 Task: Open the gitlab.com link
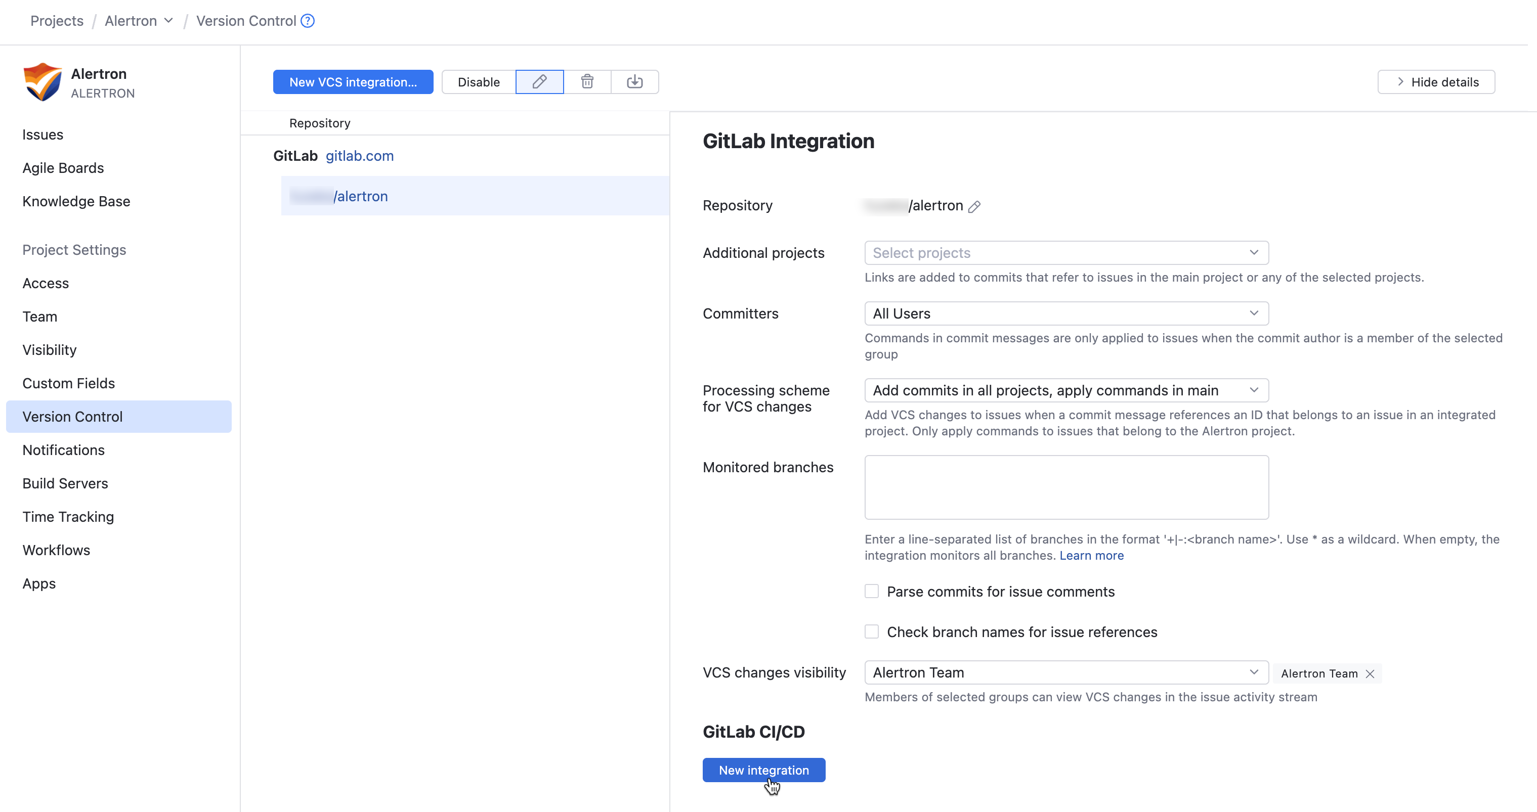pyautogui.click(x=359, y=156)
